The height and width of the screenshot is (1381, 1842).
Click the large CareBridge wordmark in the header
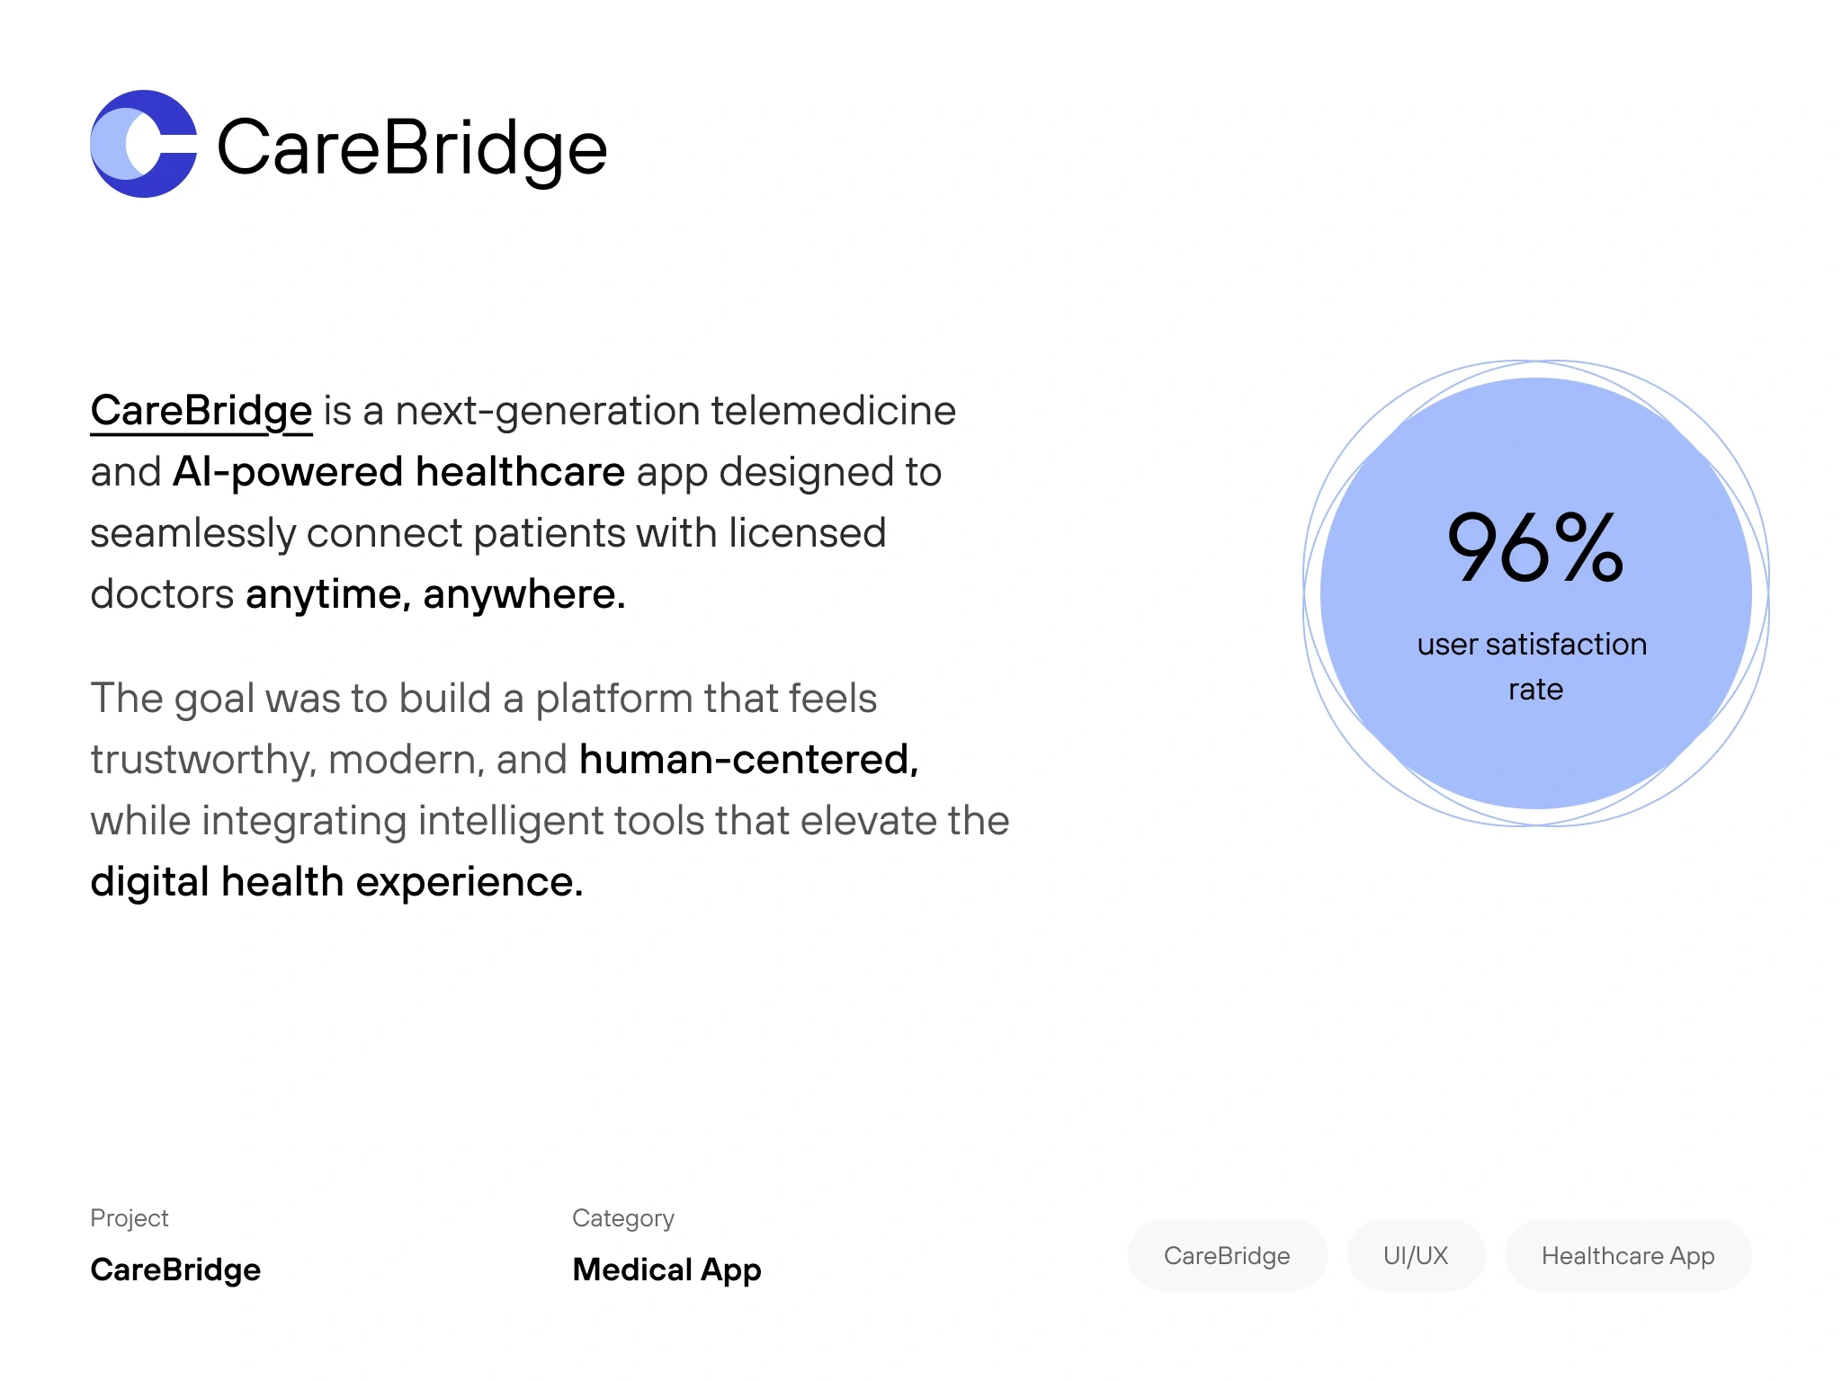point(412,147)
